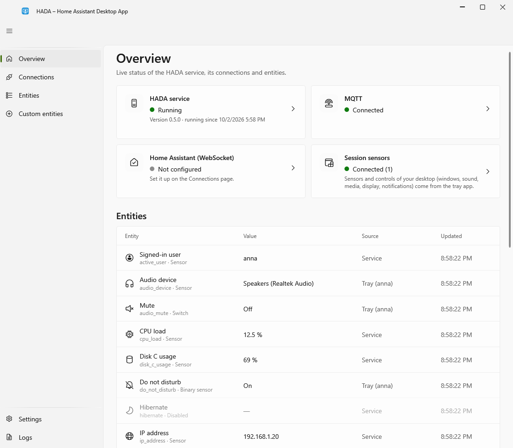The image size is (513, 448).
Task: Click the 'Connected (1)' session status
Action: pos(373,169)
